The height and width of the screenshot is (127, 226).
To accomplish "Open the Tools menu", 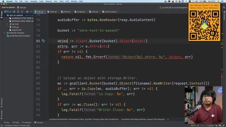I will [61, 1].
